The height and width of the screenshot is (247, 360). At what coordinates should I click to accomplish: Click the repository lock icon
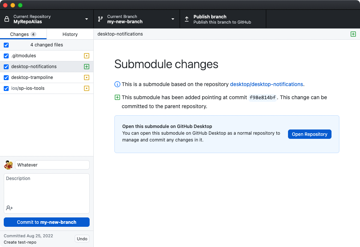click(x=6, y=19)
